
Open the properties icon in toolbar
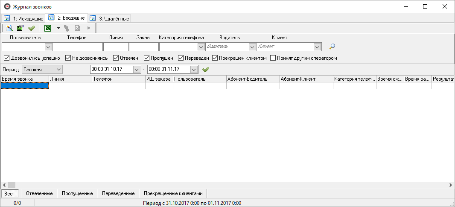20,28
